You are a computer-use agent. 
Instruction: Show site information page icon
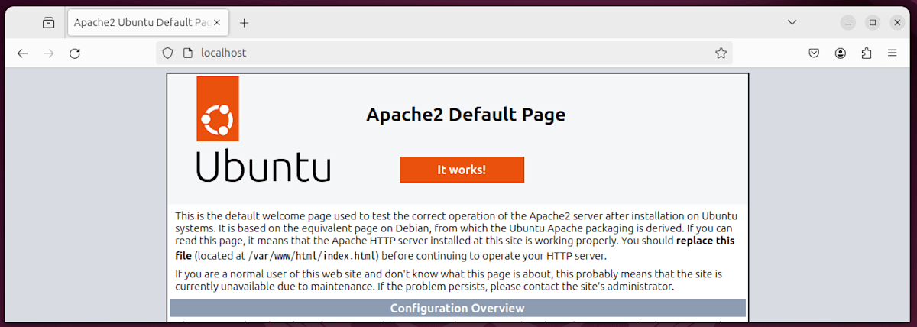pyautogui.click(x=187, y=53)
